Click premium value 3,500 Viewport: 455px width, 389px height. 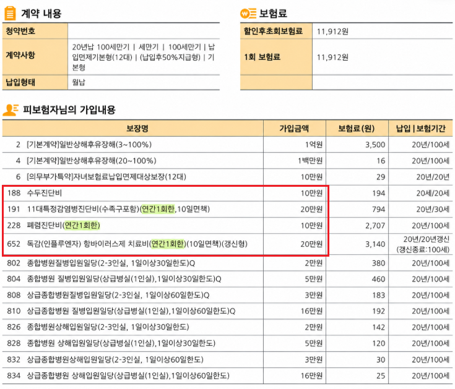click(375, 145)
